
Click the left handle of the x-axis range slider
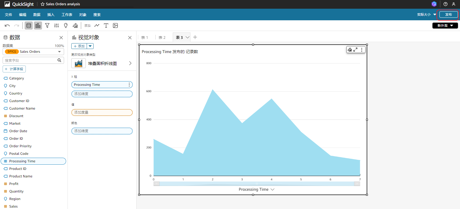tap(157, 184)
